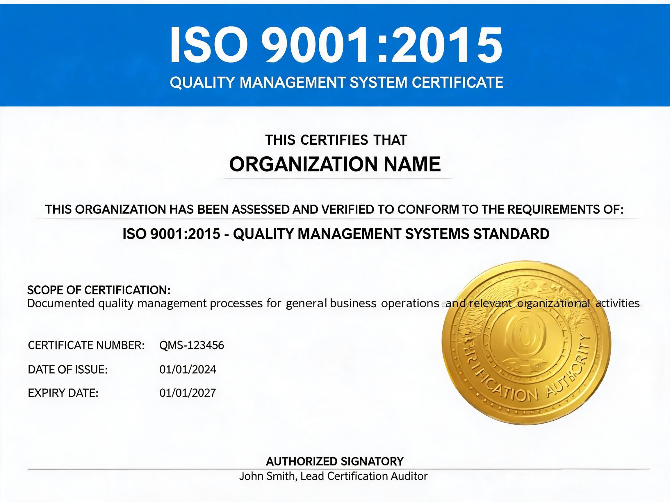Image resolution: width=670 pixels, height=502 pixels.
Task: Select 'John Smith, Lead Certification Auditor' text
Action: tap(334, 476)
